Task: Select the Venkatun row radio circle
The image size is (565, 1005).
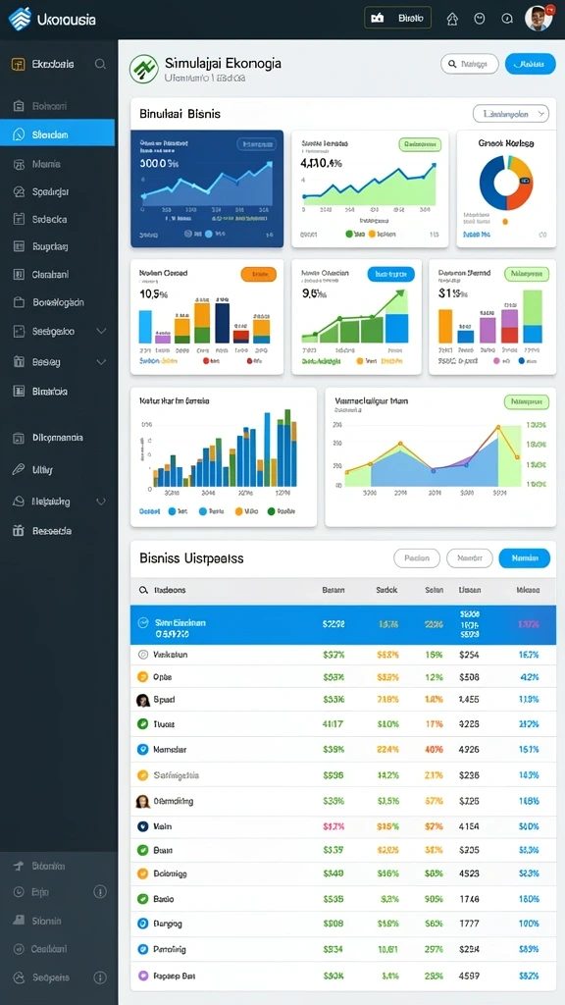Action: [143, 655]
